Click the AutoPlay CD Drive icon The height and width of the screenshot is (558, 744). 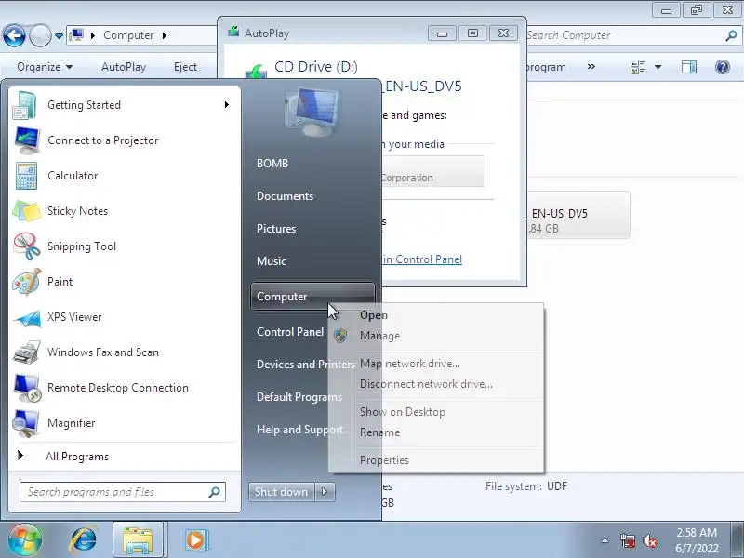pos(255,72)
